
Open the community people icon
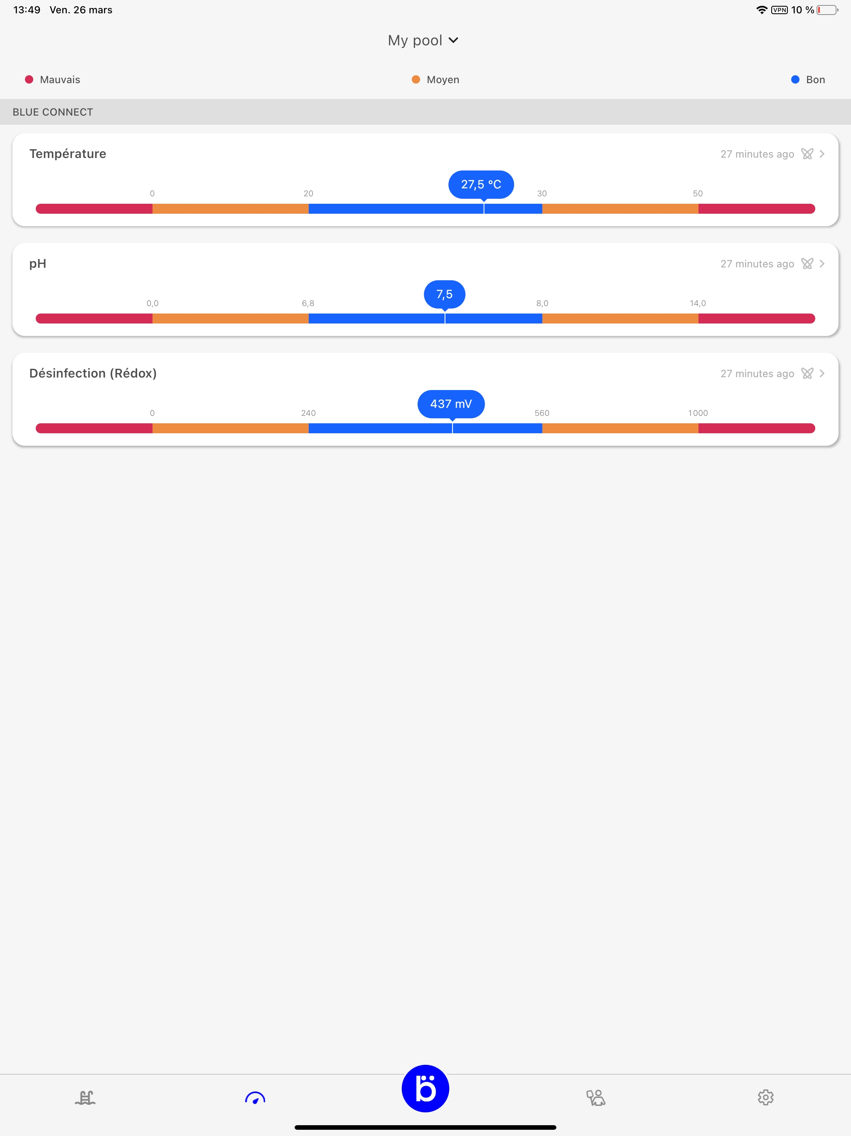pos(595,1097)
